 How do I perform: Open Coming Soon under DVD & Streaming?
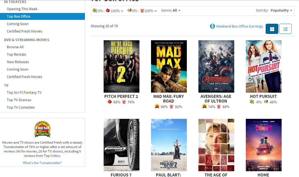(18, 69)
